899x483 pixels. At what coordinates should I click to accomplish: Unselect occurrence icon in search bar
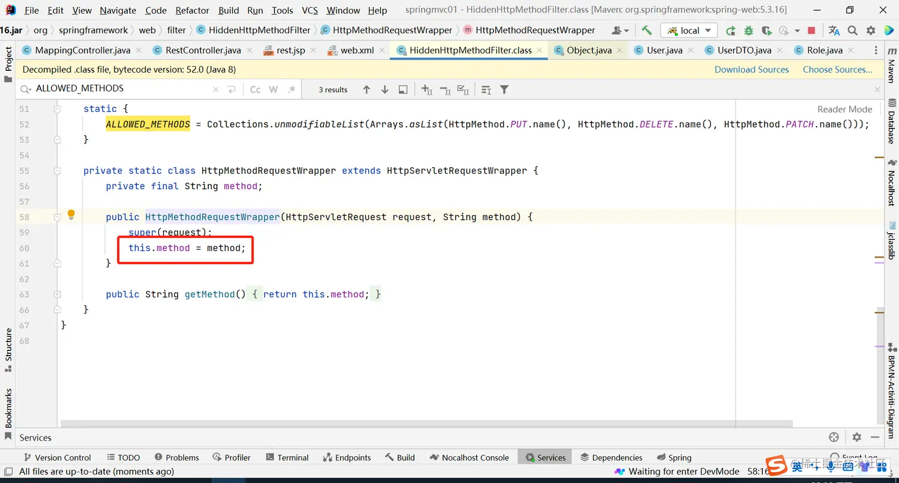coord(445,89)
